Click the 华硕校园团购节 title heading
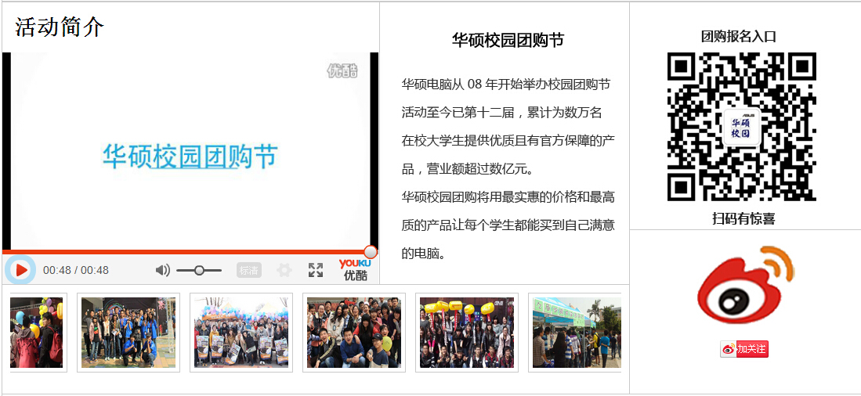Image resolution: width=861 pixels, height=396 pixels. coord(508,40)
